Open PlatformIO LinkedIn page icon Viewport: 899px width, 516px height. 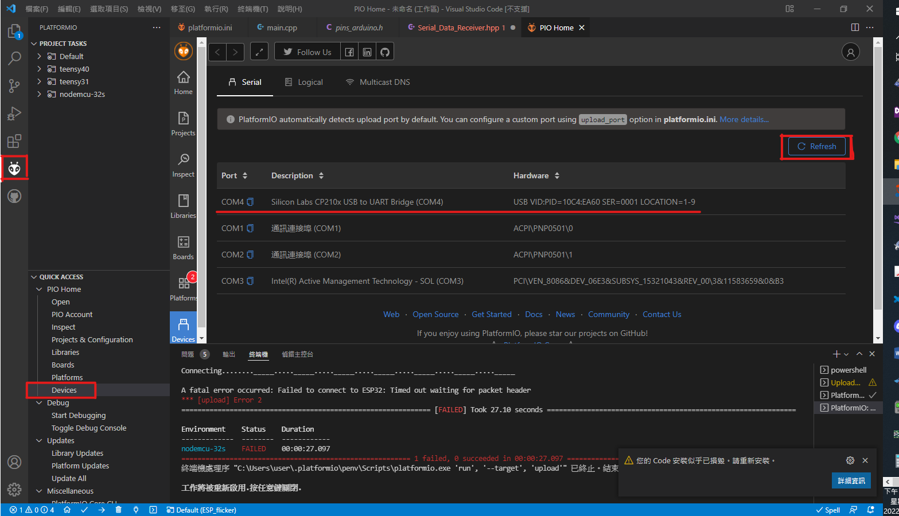point(367,52)
